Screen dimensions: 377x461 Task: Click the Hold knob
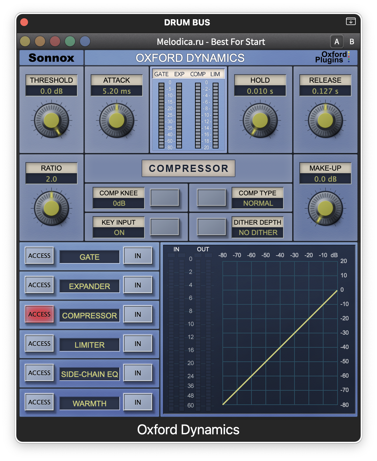pyautogui.click(x=260, y=120)
